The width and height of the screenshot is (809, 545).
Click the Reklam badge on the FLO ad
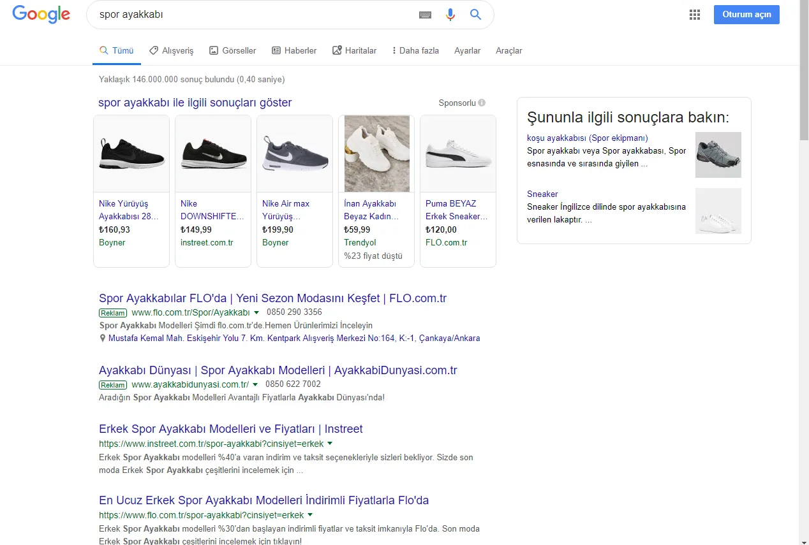click(112, 313)
